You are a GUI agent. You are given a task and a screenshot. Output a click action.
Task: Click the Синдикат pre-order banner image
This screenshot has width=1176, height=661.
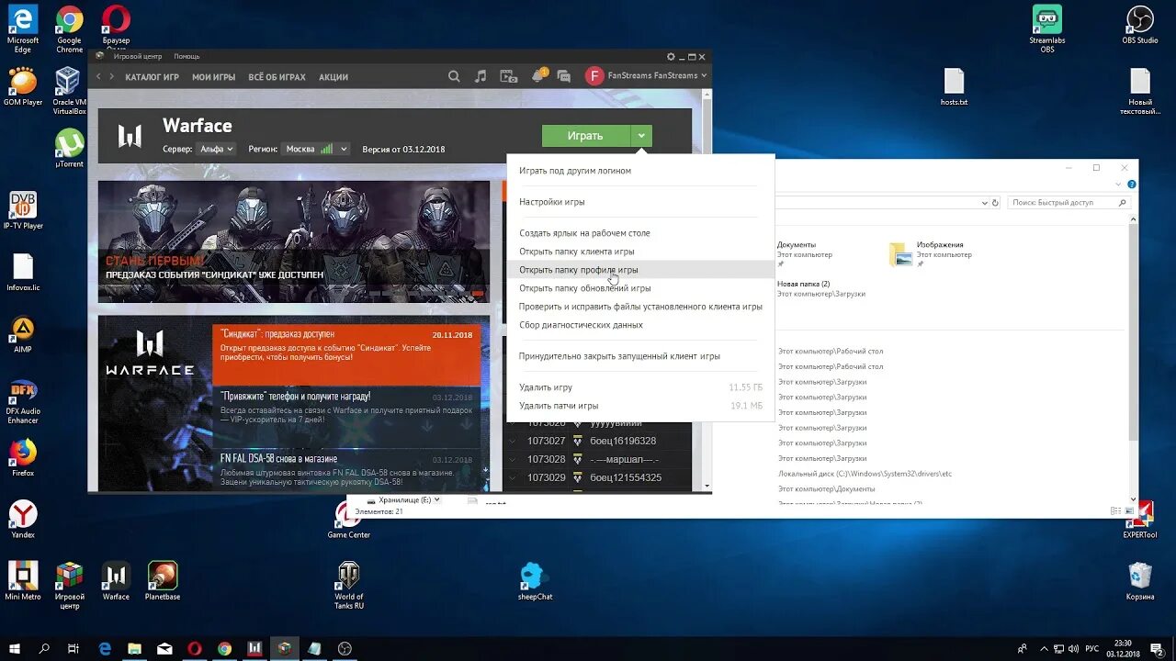[x=294, y=241]
